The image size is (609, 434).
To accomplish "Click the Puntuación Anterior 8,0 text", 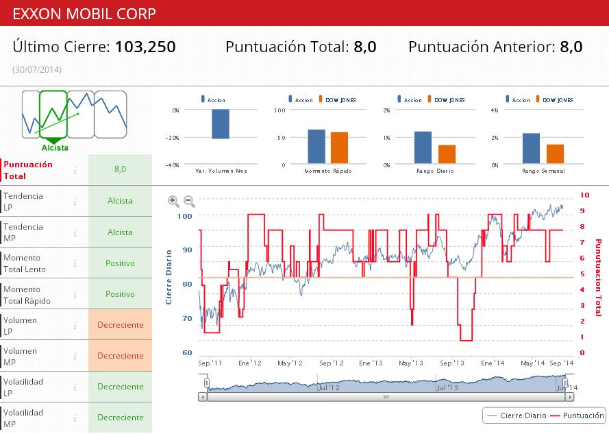I will 495,47.
